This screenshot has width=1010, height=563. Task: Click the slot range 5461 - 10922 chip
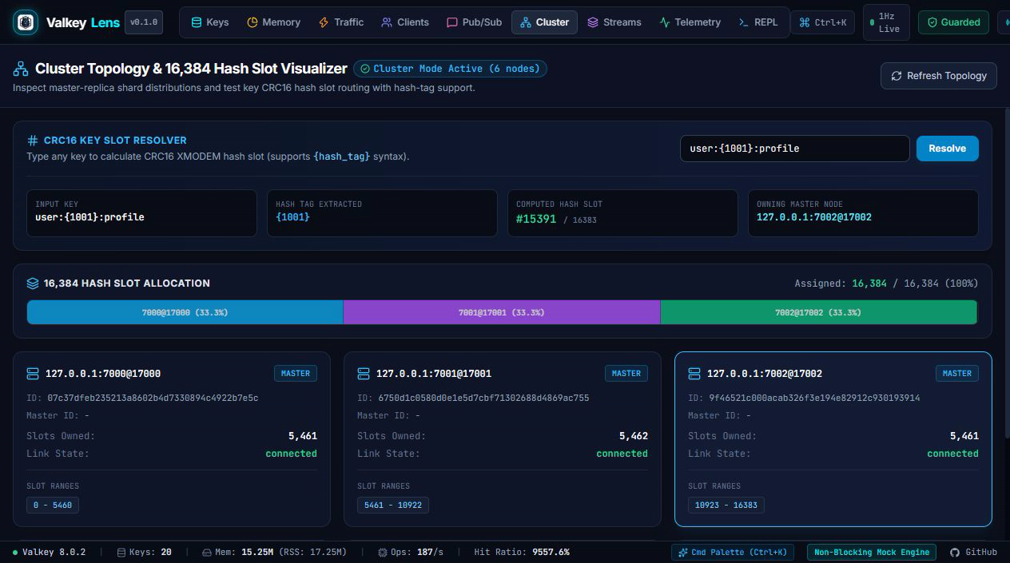click(393, 505)
